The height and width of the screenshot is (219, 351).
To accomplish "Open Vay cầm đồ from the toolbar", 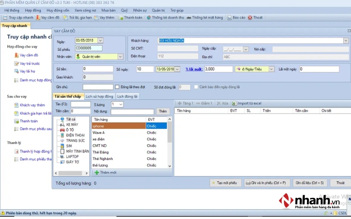I will coord(38,17).
